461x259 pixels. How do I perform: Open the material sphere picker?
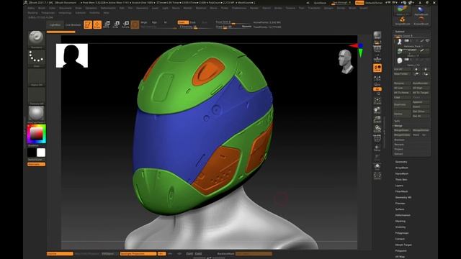[x=37, y=114]
